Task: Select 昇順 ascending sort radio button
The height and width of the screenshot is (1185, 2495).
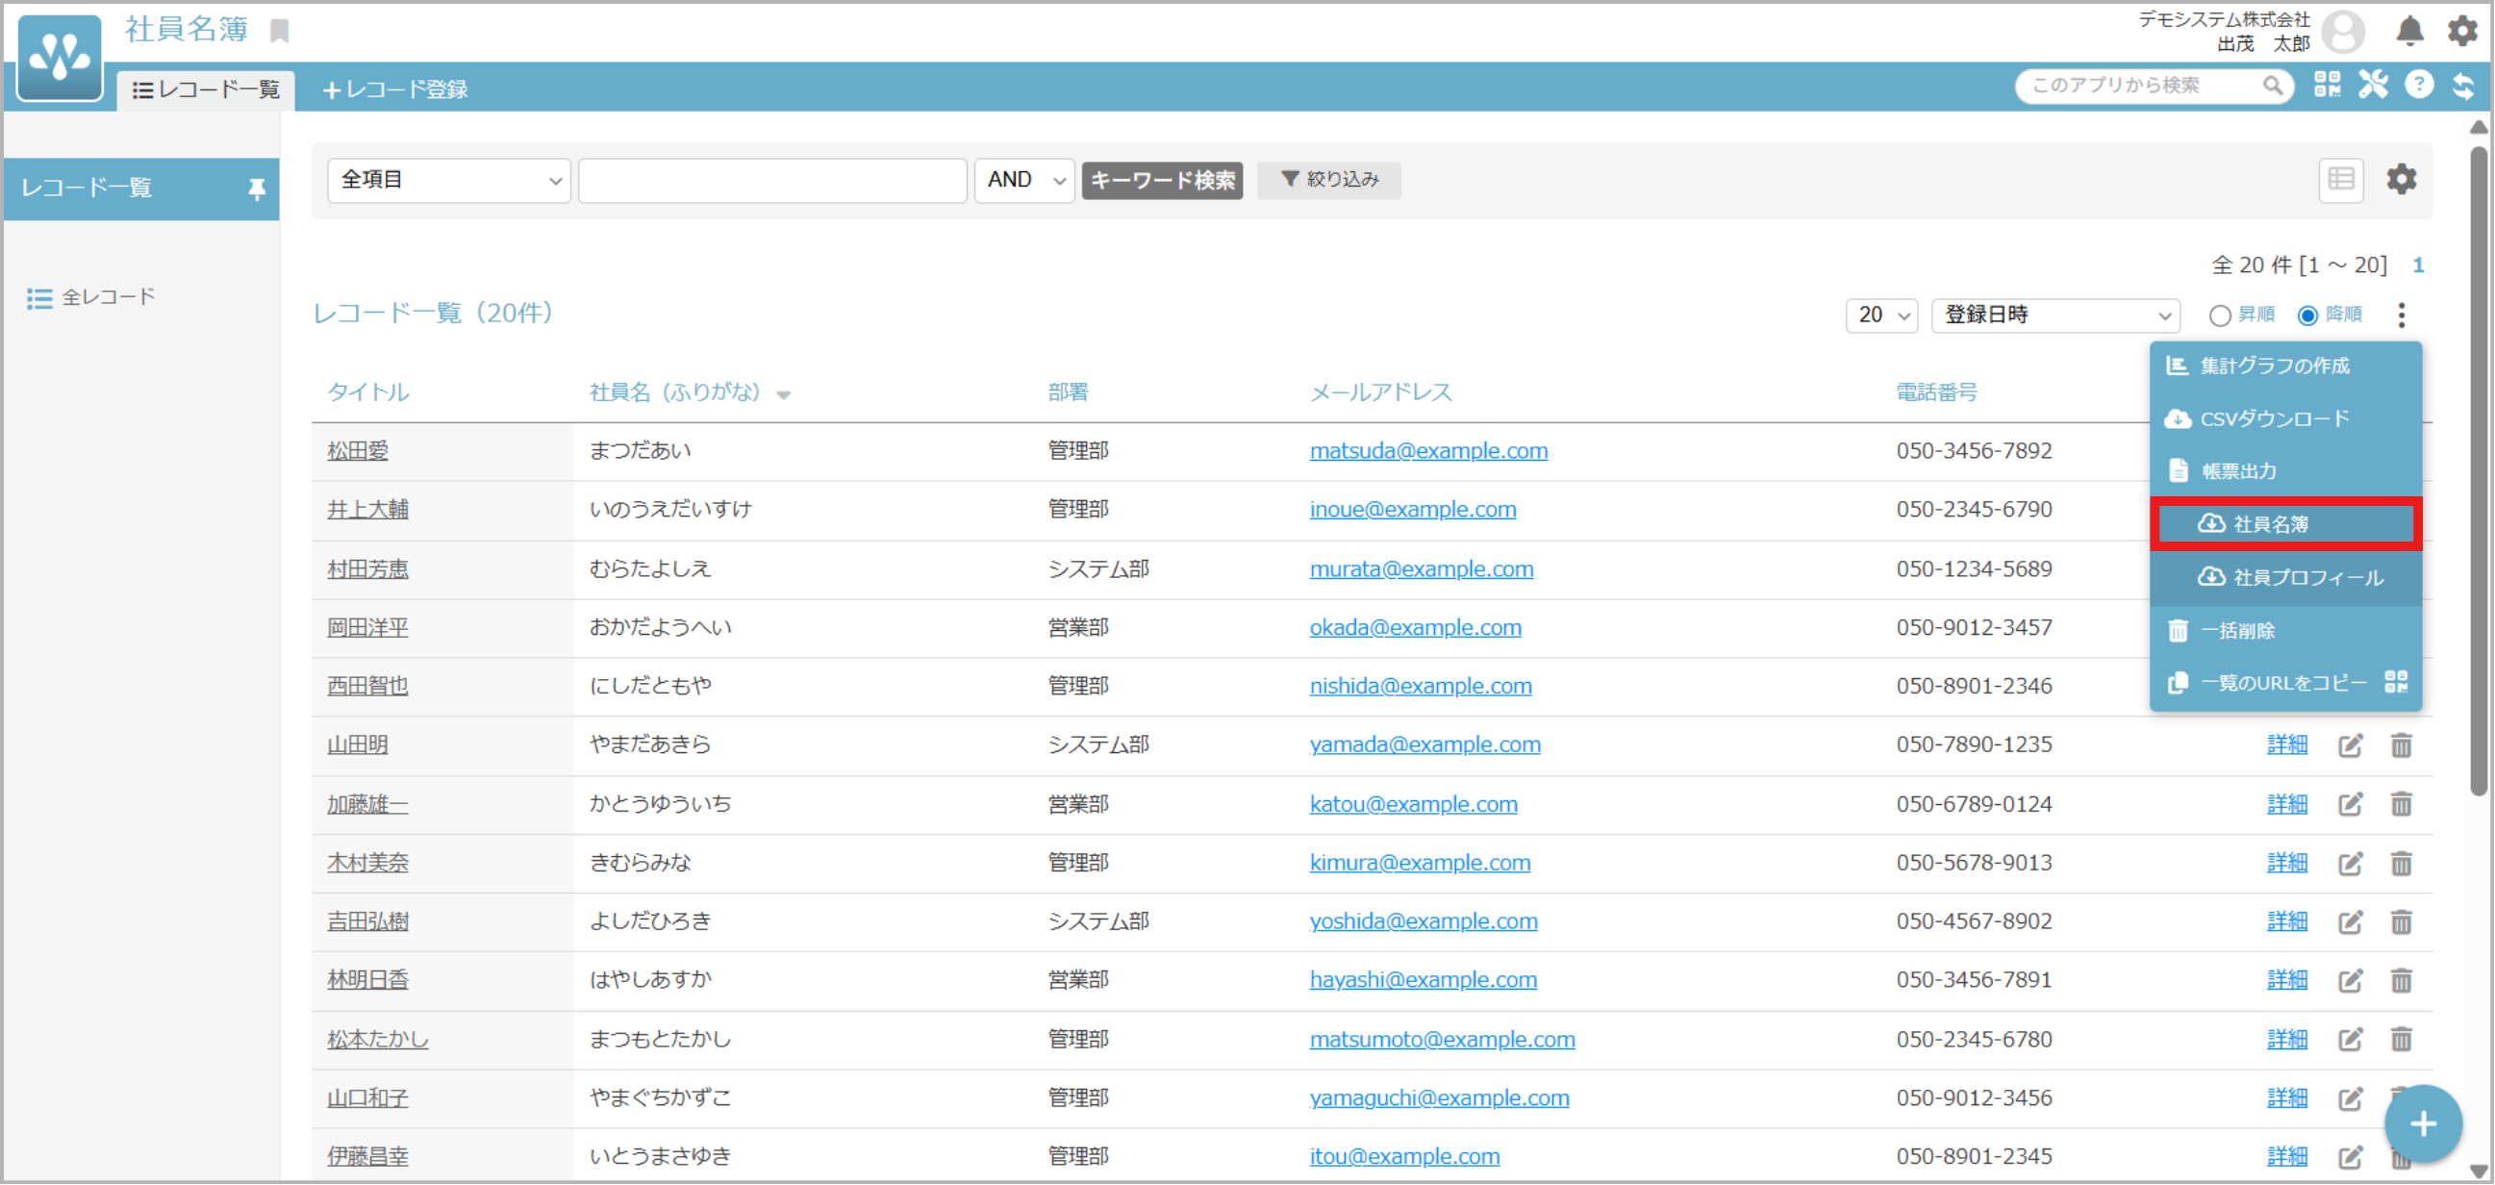Action: click(2219, 315)
